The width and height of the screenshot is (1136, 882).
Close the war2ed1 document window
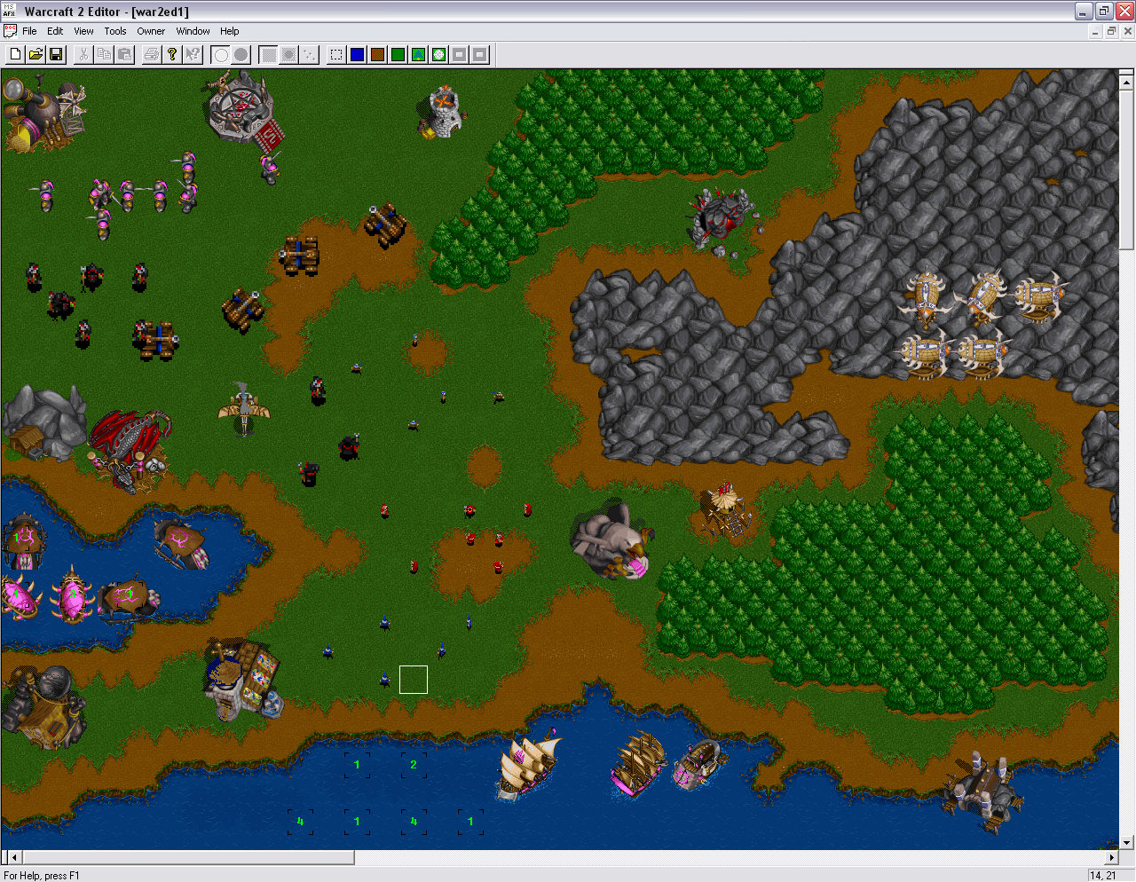(1128, 31)
